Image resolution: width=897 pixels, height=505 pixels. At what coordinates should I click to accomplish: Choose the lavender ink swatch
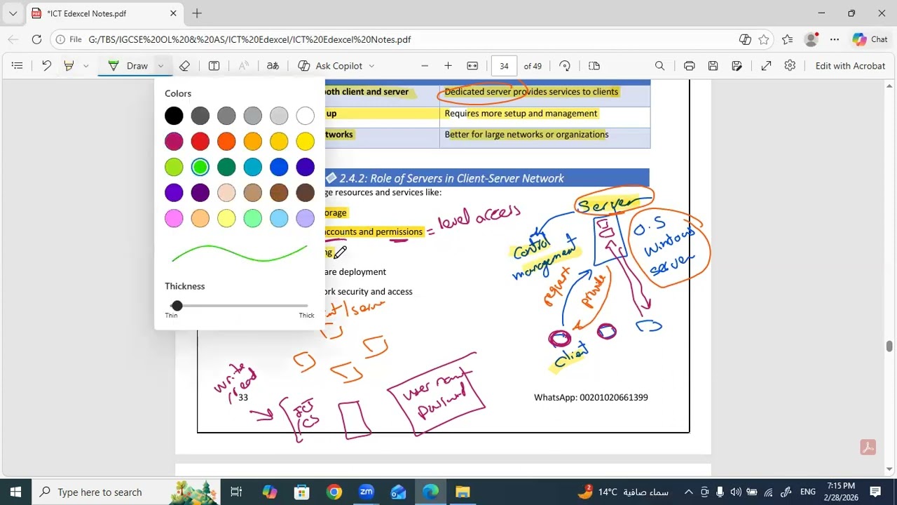pyautogui.click(x=305, y=218)
